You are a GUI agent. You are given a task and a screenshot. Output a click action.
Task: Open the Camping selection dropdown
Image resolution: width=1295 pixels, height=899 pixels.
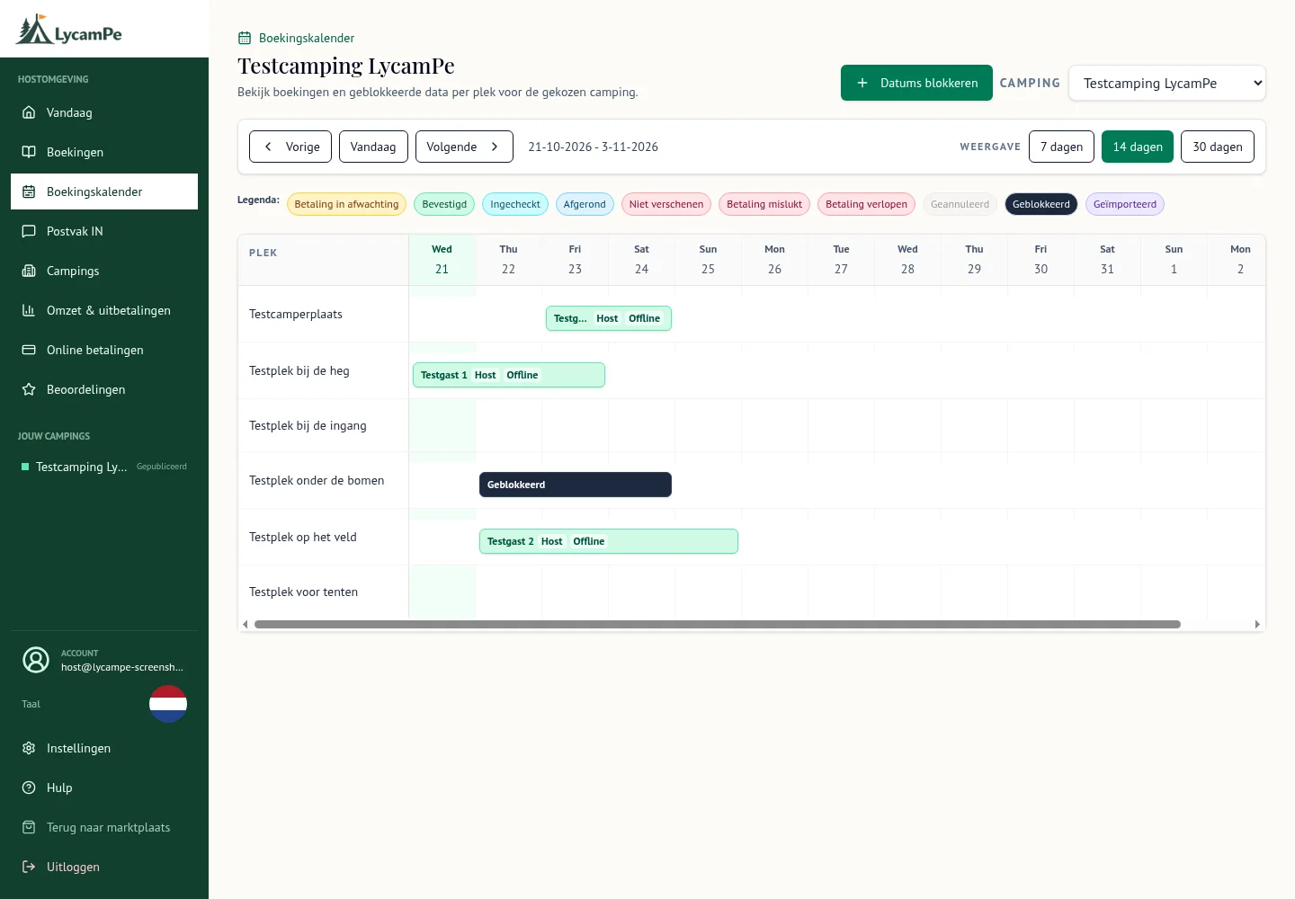[1167, 83]
